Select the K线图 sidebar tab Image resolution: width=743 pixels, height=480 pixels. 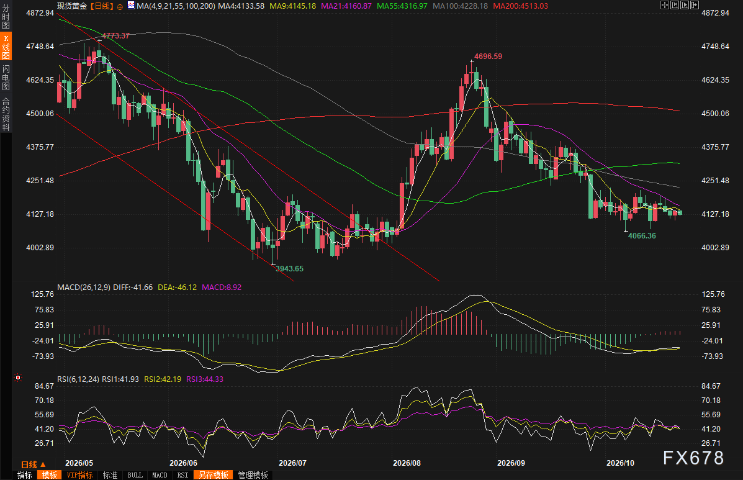6,47
